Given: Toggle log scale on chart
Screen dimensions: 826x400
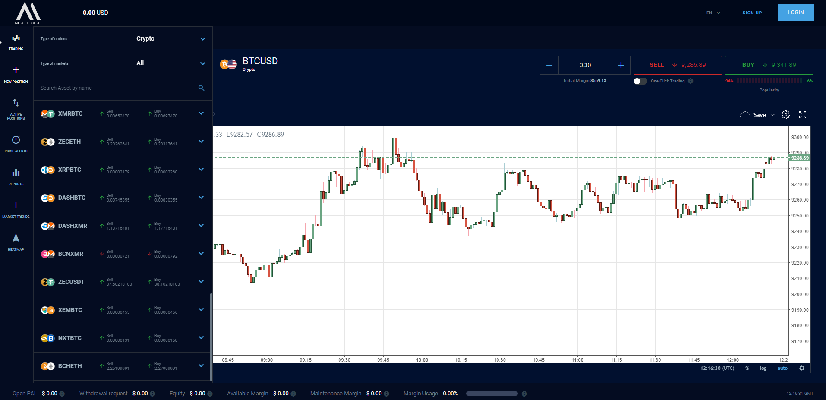Looking at the screenshot, I should [763, 369].
